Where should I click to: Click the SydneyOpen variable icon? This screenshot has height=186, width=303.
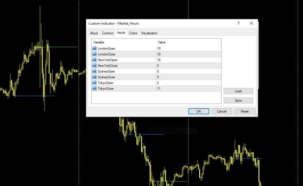(95, 71)
